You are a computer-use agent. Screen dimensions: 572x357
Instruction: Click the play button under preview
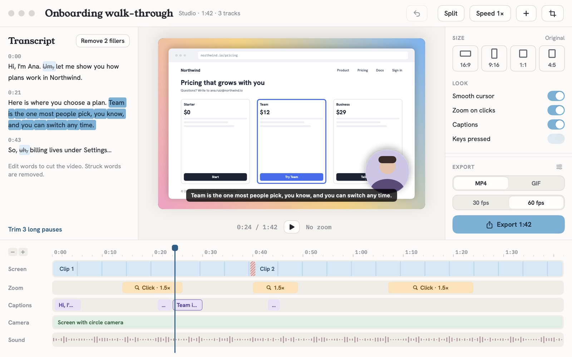pyautogui.click(x=292, y=227)
